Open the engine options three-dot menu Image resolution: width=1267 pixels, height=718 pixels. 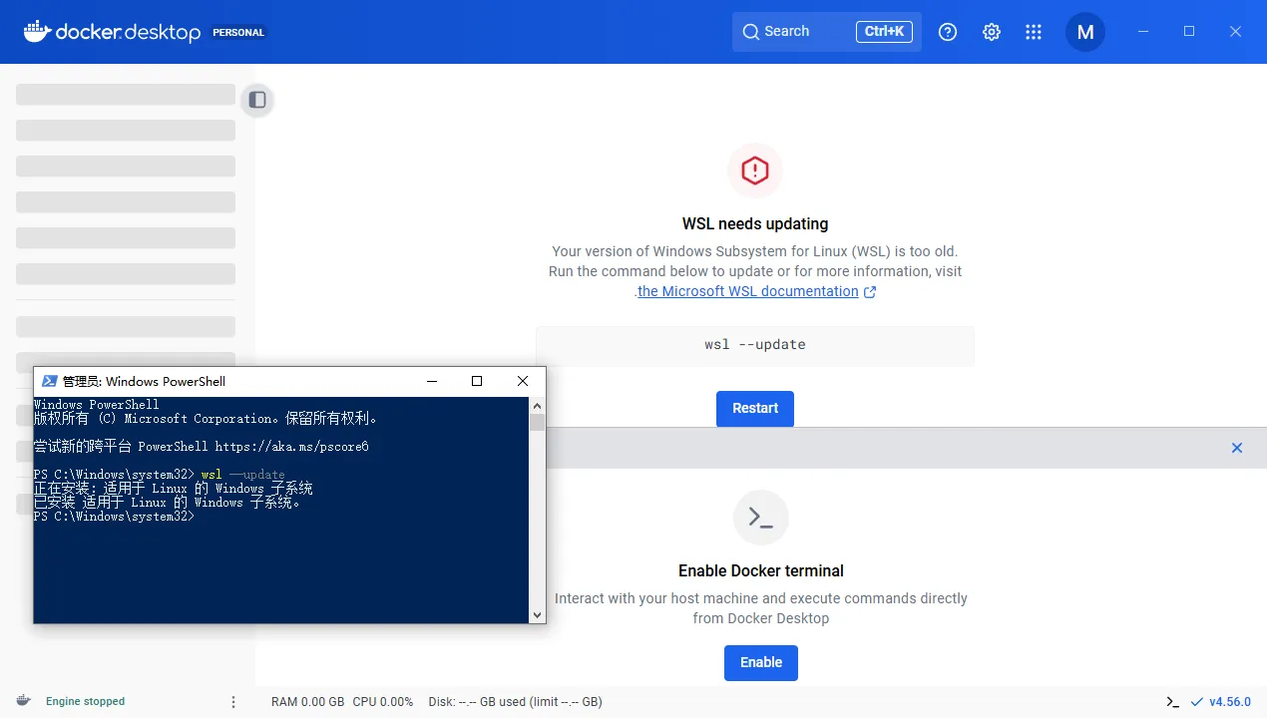click(232, 701)
